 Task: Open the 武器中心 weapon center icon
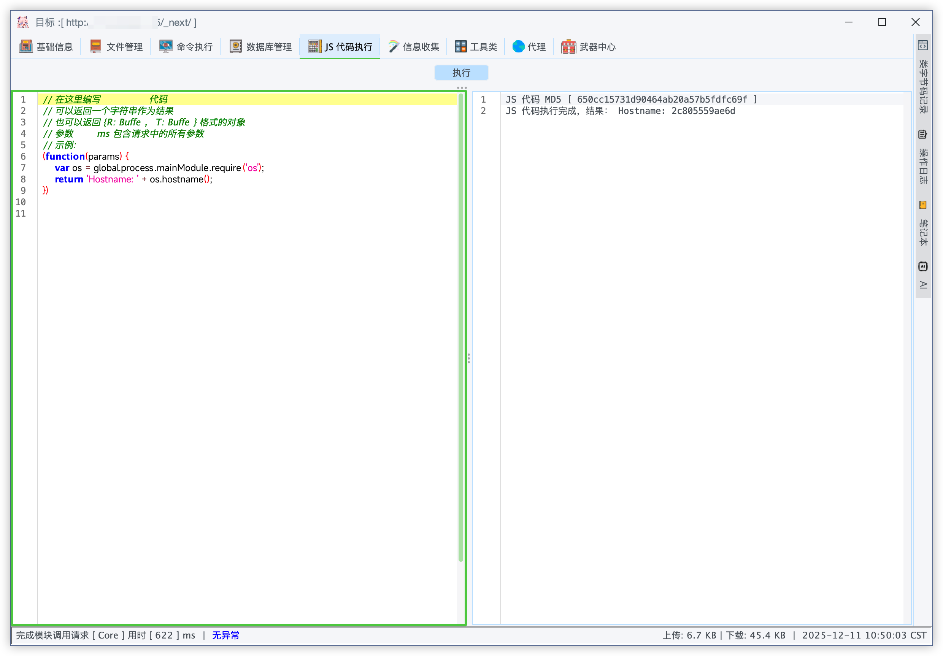coord(568,46)
